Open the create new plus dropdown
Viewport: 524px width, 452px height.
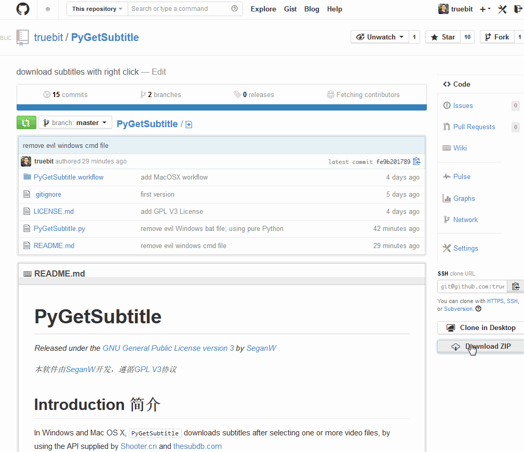pyautogui.click(x=485, y=9)
